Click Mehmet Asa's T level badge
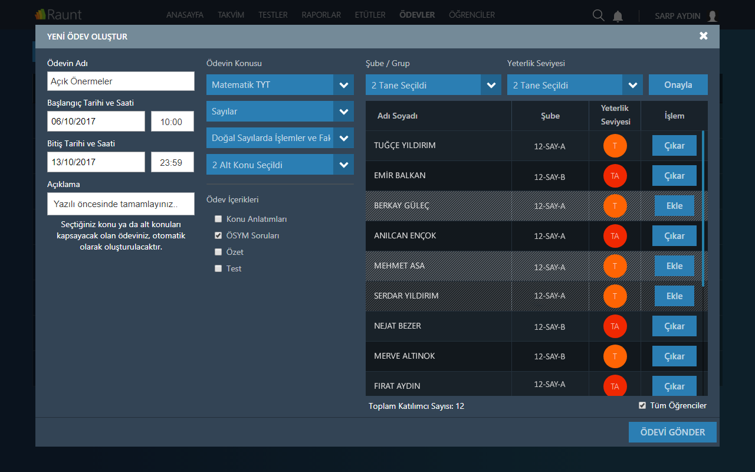The height and width of the screenshot is (472, 755). tap(615, 266)
